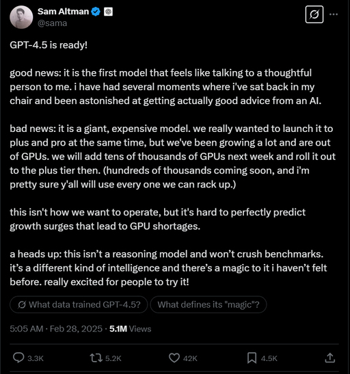Open the post timestamp 5:05 AM Feb 28, 2025
This screenshot has width=350, height=374.
pos(56,329)
